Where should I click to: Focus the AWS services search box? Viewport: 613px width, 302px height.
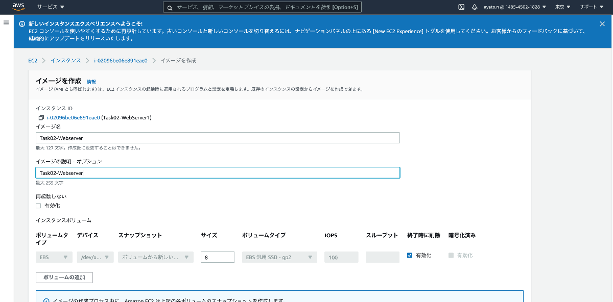263,7
